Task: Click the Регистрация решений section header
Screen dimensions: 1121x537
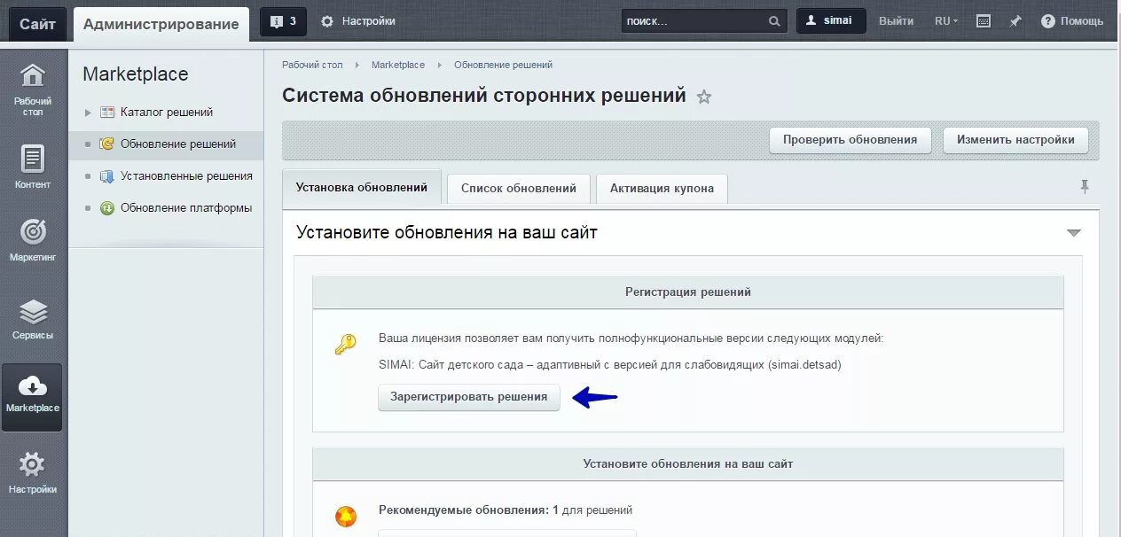Action: (x=688, y=292)
